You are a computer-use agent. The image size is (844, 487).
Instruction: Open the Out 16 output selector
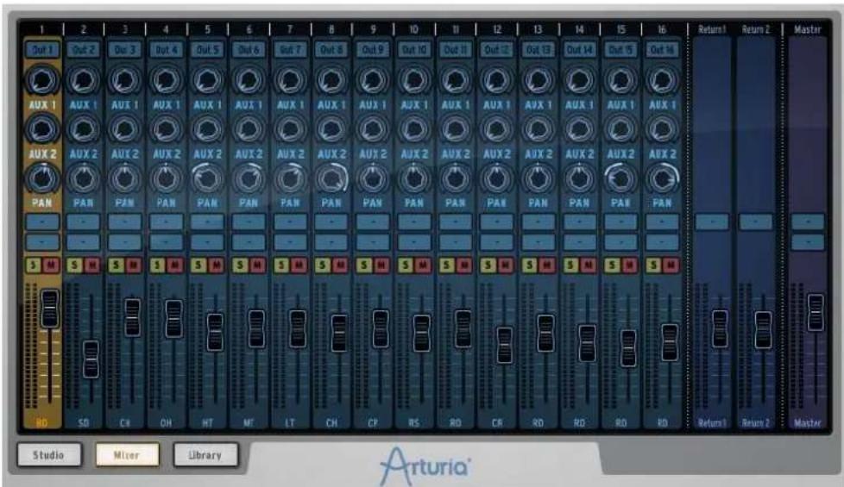(x=662, y=50)
